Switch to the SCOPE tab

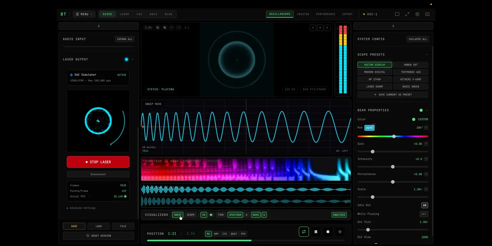(x=107, y=14)
